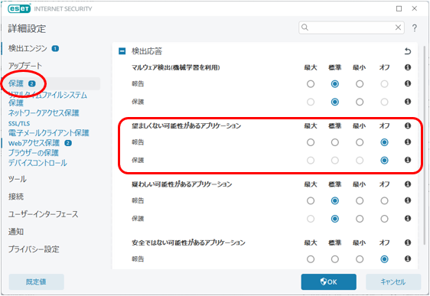Open ユーザーインターフェース settings category
Viewport: 430px width, 296px height.
(x=43, y=214)
